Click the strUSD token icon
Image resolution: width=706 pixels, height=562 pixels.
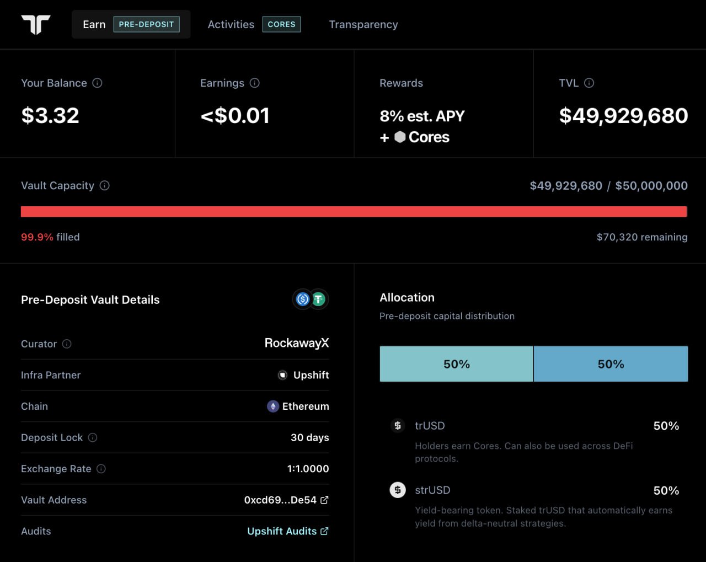[398, 490]
